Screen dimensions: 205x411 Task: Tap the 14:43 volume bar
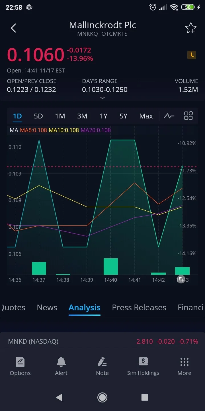click(x=182, y=271)
